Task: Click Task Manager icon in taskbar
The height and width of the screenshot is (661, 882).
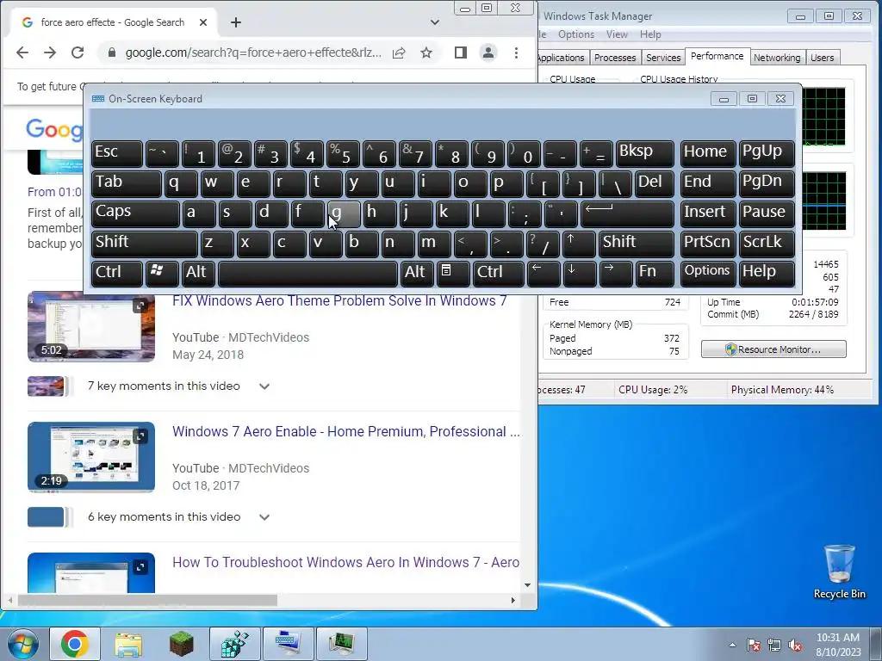Action: 341,644
